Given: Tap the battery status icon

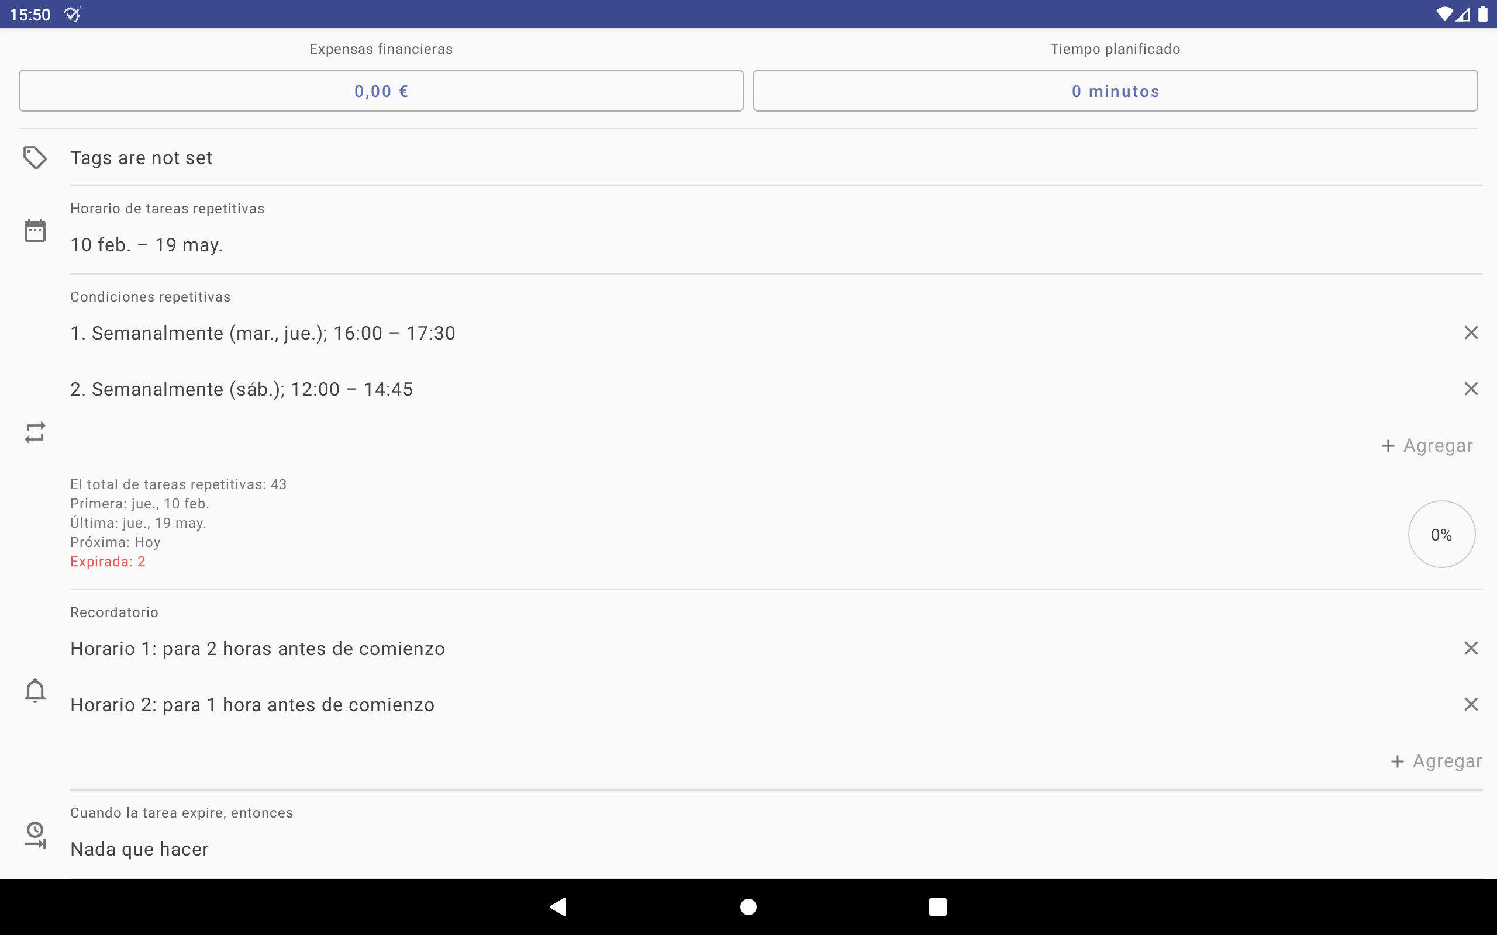Looking at the screenshot, I should [1483, 14].
